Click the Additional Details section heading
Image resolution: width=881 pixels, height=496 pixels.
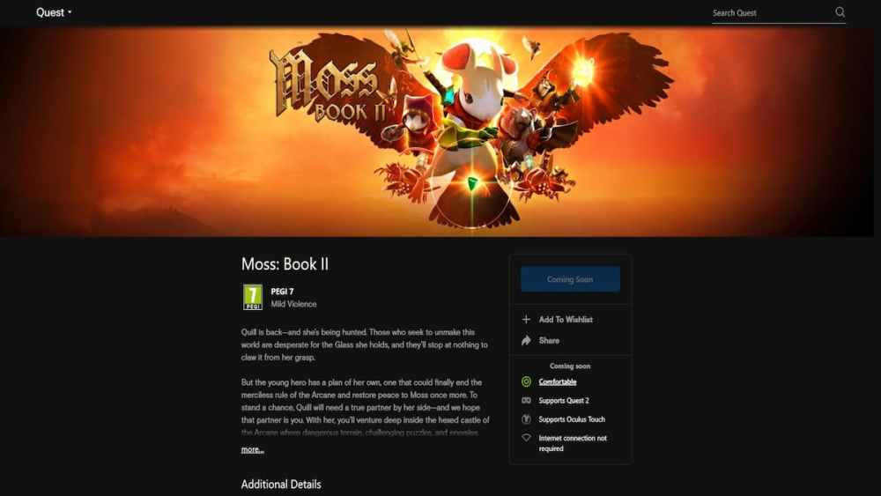281,485
